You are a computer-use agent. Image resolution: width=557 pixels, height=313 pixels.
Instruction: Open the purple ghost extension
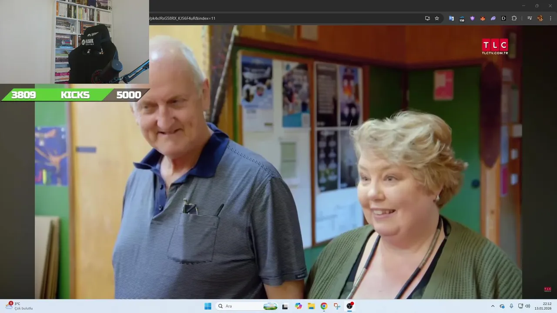[493, 18]
